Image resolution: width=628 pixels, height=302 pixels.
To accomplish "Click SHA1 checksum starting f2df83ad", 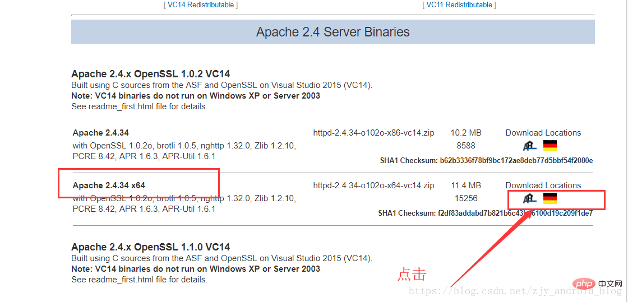I will click(516, 213).
